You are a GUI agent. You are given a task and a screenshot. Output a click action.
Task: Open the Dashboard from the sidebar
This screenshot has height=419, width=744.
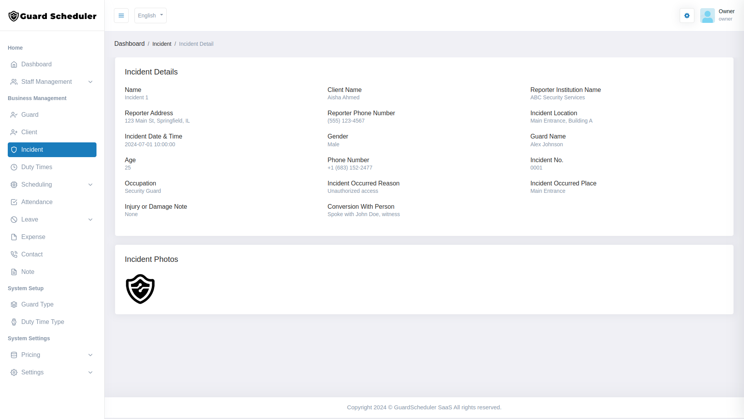coord(36,64)
